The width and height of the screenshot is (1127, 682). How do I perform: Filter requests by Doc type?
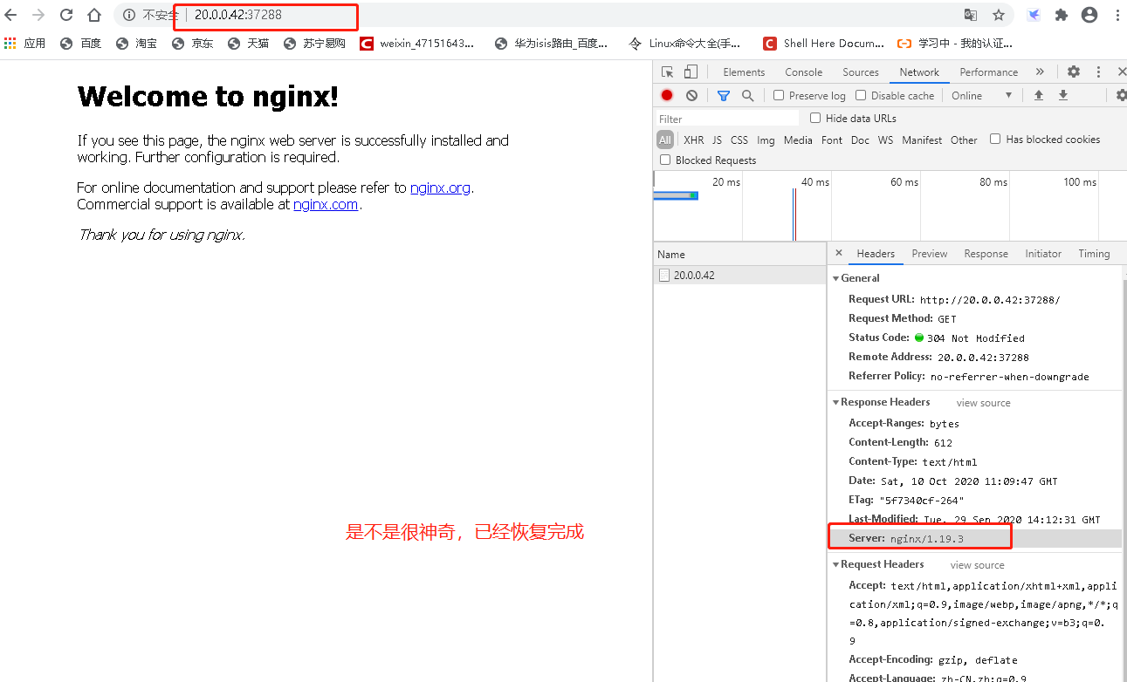coord(860,140)
